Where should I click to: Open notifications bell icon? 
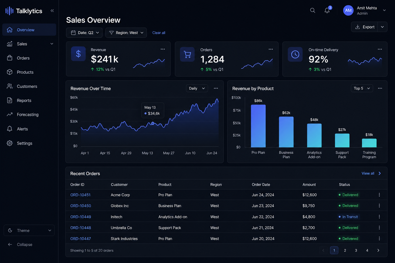327,10
